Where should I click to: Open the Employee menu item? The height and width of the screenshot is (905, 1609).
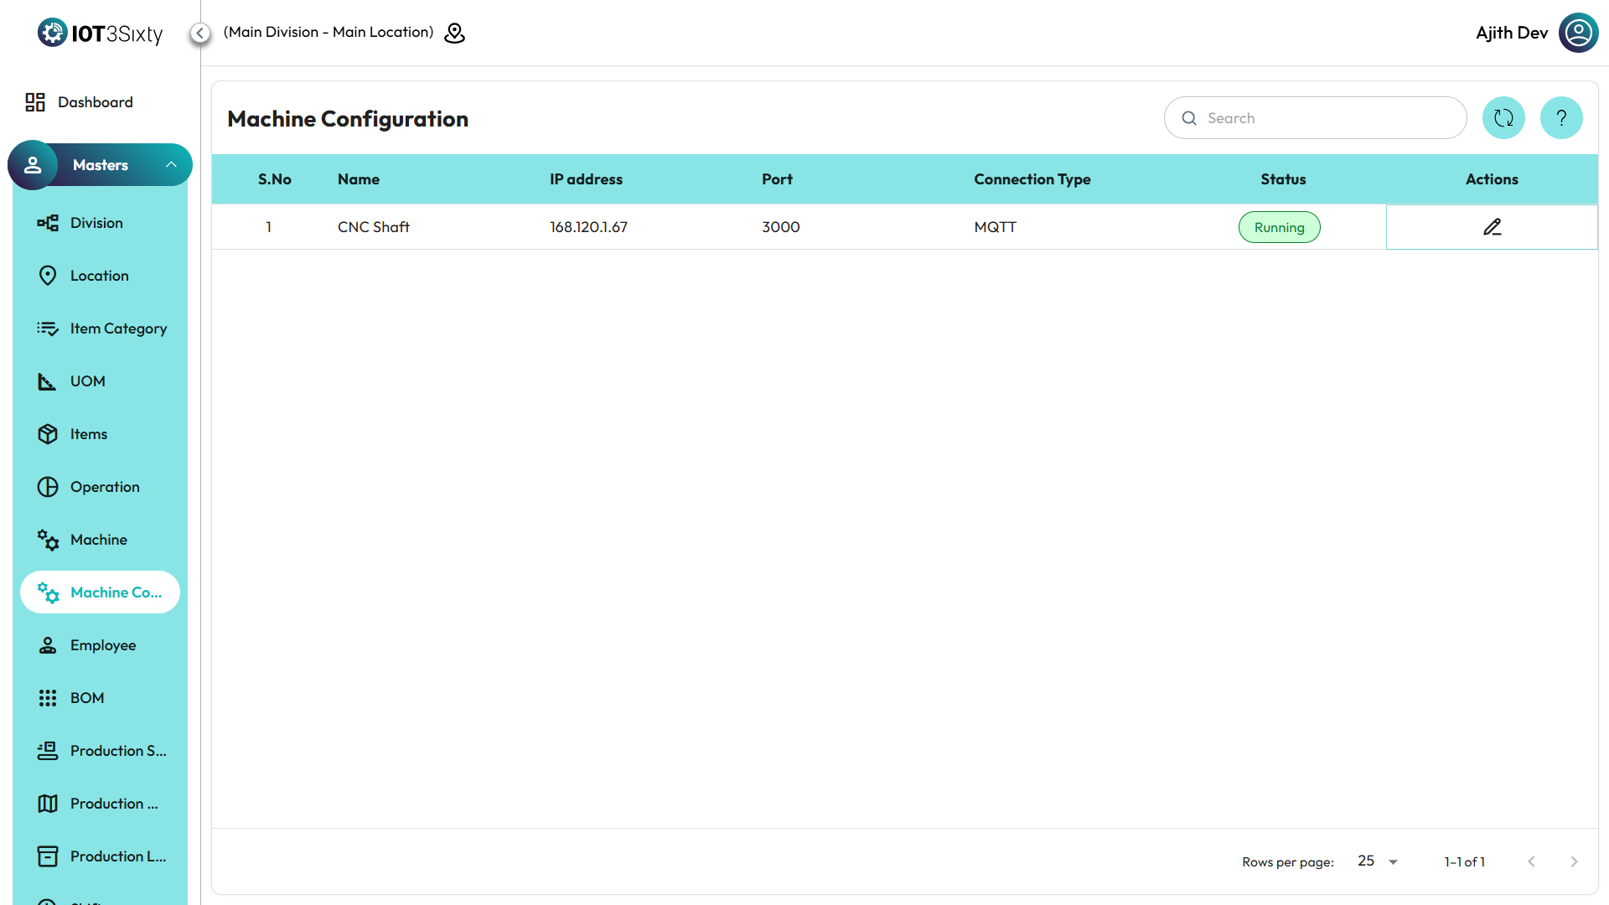point(102,645)
